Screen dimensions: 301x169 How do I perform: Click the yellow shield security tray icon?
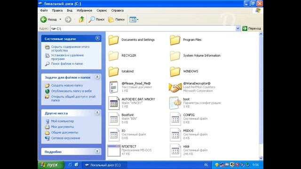click(217, 165)
